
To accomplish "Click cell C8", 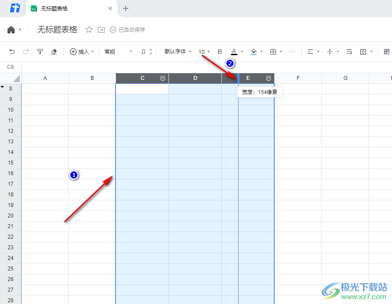I will pos(142,89).
